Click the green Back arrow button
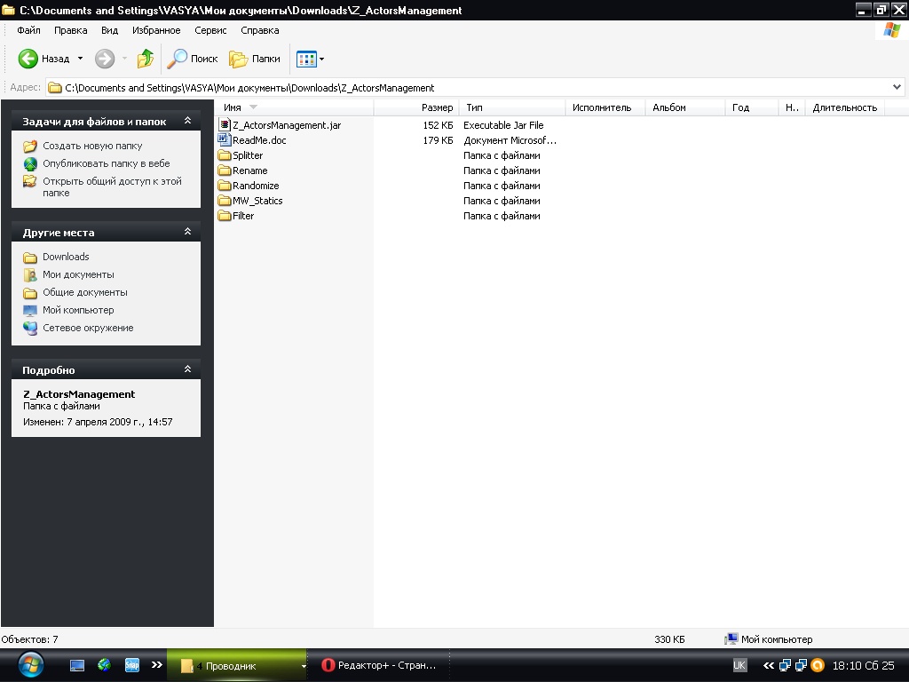909x682 pixels. coord(28,59)
